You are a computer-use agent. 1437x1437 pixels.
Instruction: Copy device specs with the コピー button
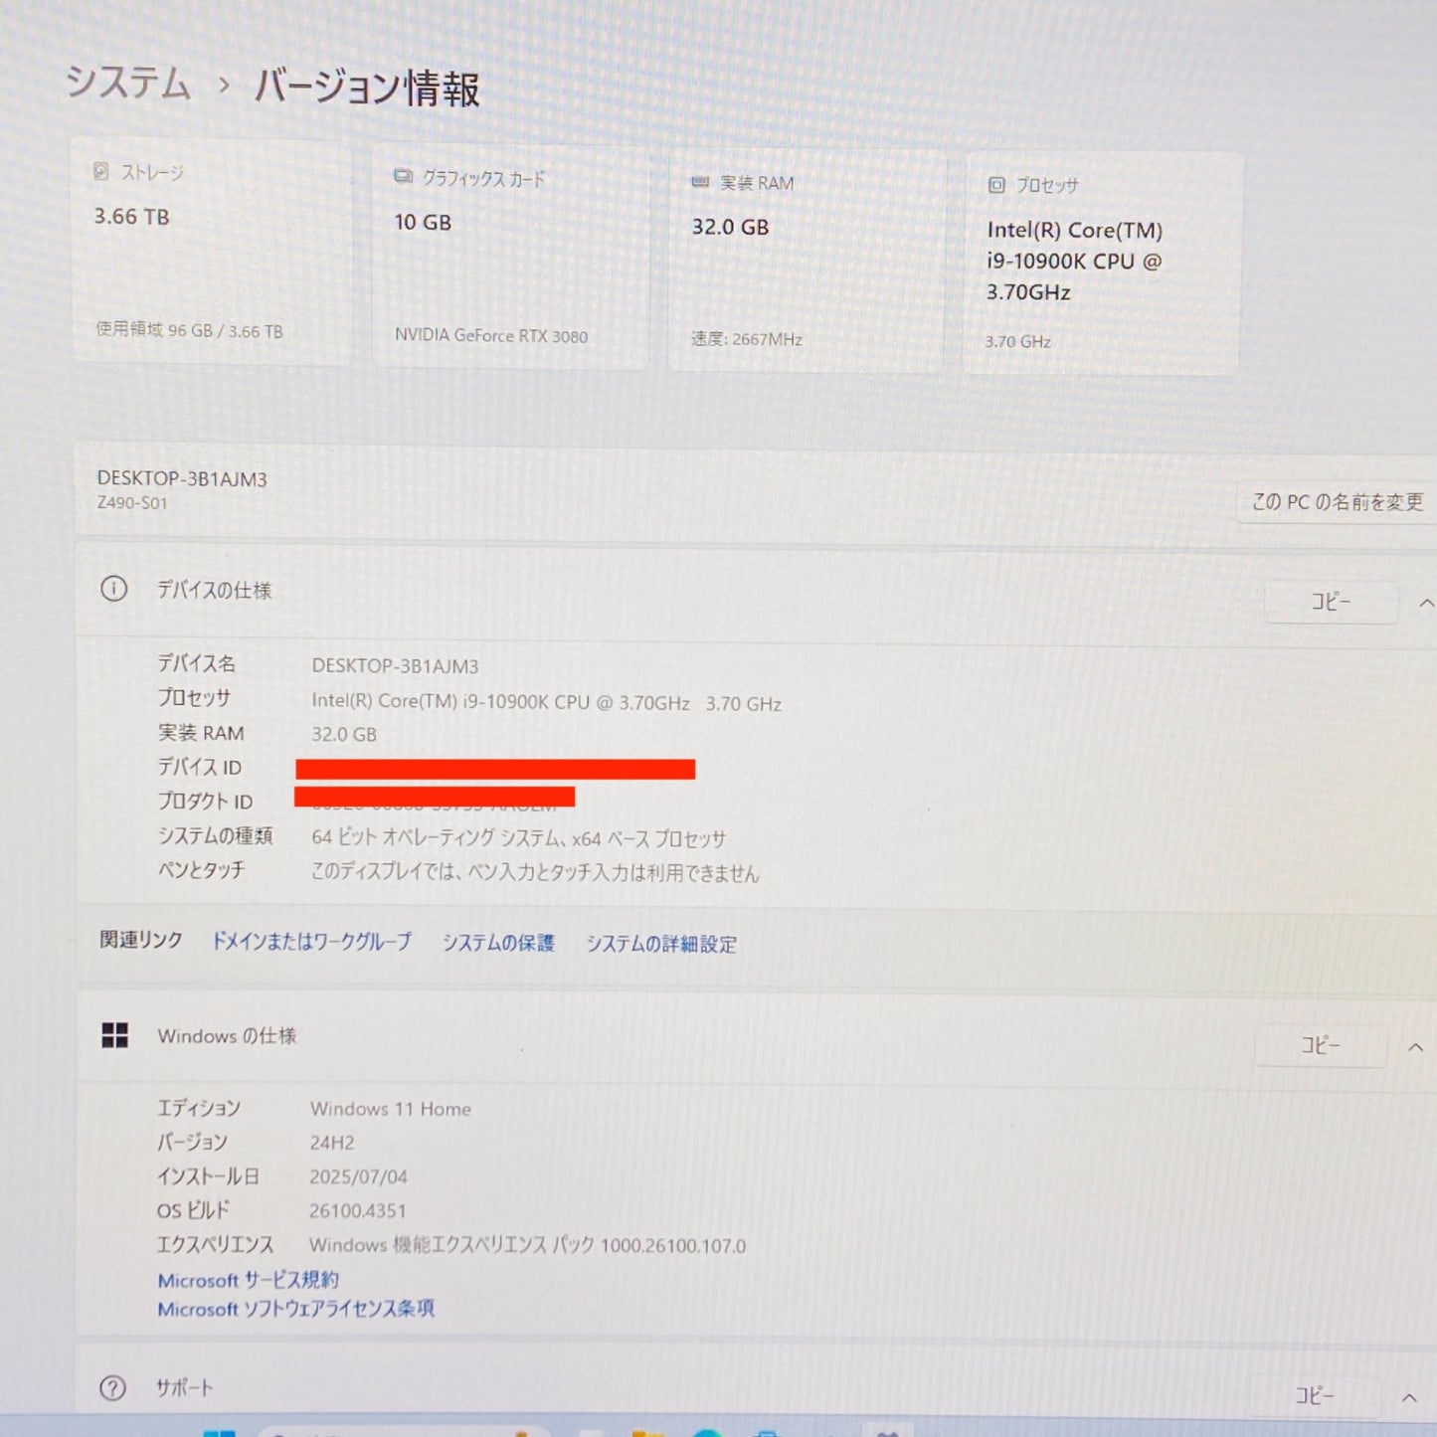[x=1332, y=601]
